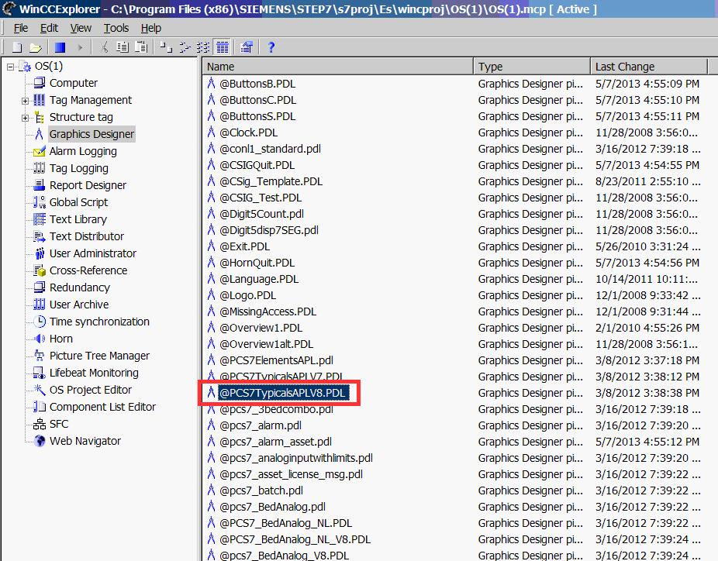Select the @MissingAccess.PDL file

[268, 311]
